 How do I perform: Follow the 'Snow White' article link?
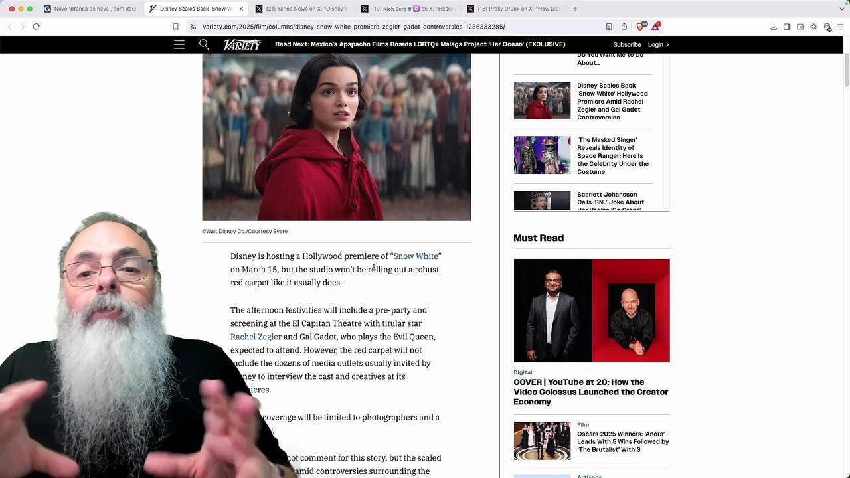click(416, 256)
